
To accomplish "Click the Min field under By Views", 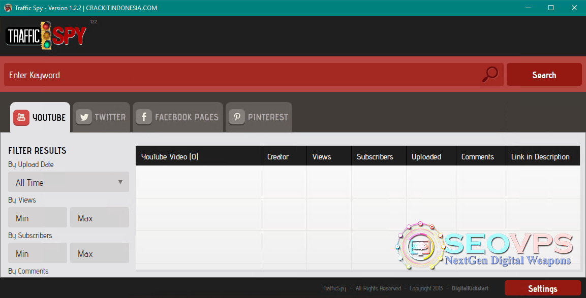I will pyautogui.click(x=38, y=218).
